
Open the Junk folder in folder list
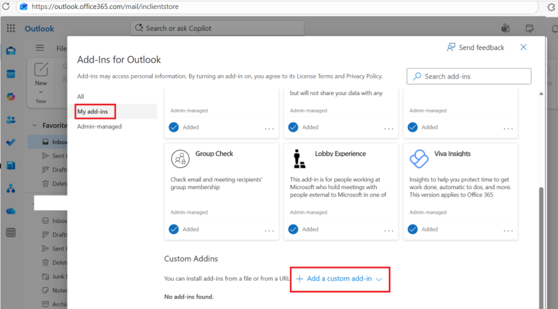point(54,276)
